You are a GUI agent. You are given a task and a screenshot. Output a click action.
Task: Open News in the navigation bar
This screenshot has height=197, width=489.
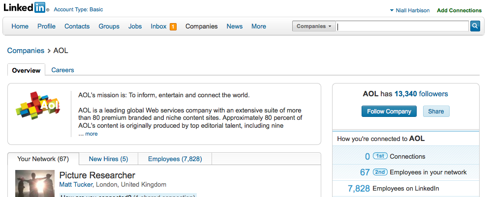(x=235, y=27)
